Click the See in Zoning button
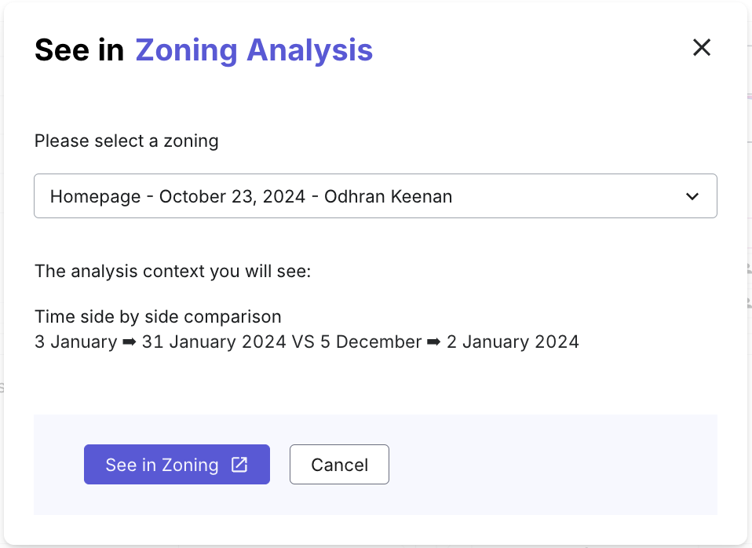752x548 pixels. [x=177, y=464]
